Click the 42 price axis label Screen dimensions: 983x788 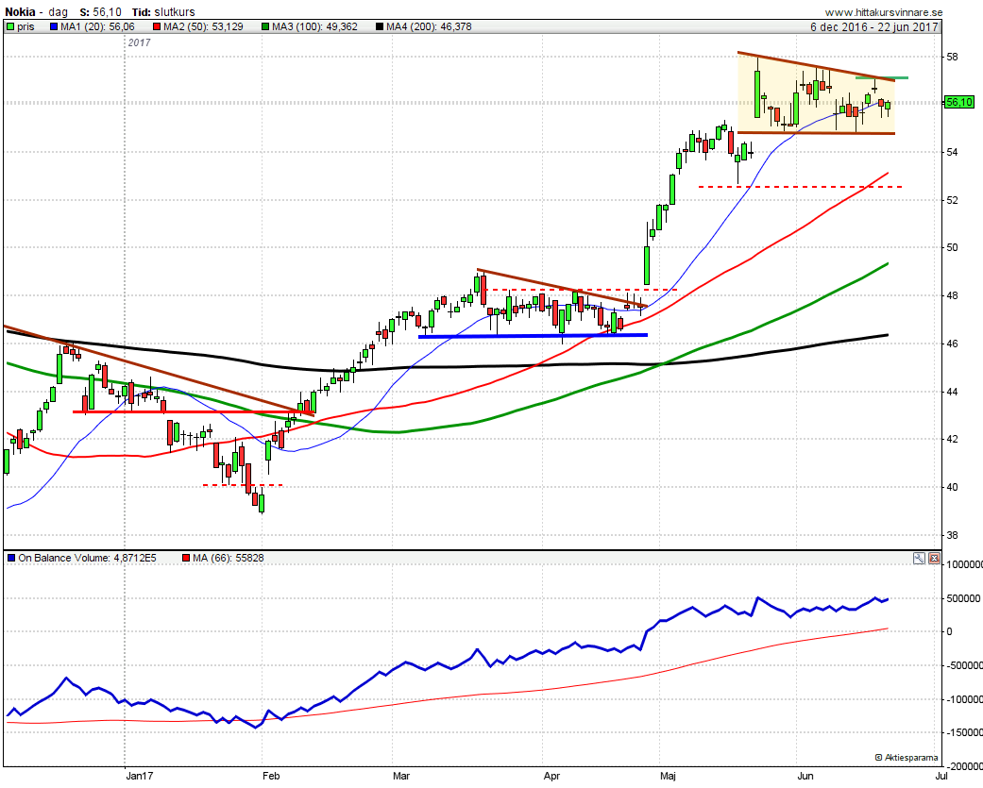coord(952,439)
